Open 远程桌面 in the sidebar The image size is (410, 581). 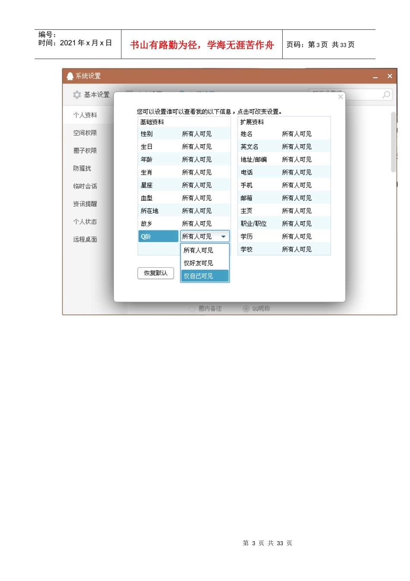85,239
